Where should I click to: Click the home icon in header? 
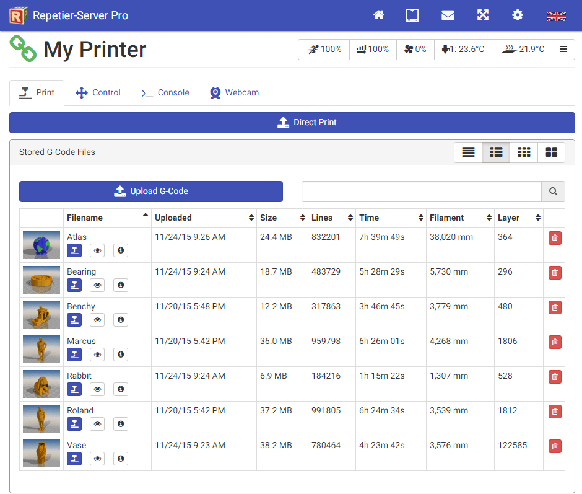[x=379, y=15]
